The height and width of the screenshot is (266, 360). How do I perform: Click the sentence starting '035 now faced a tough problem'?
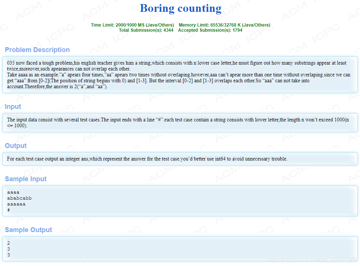coord(177,63)
